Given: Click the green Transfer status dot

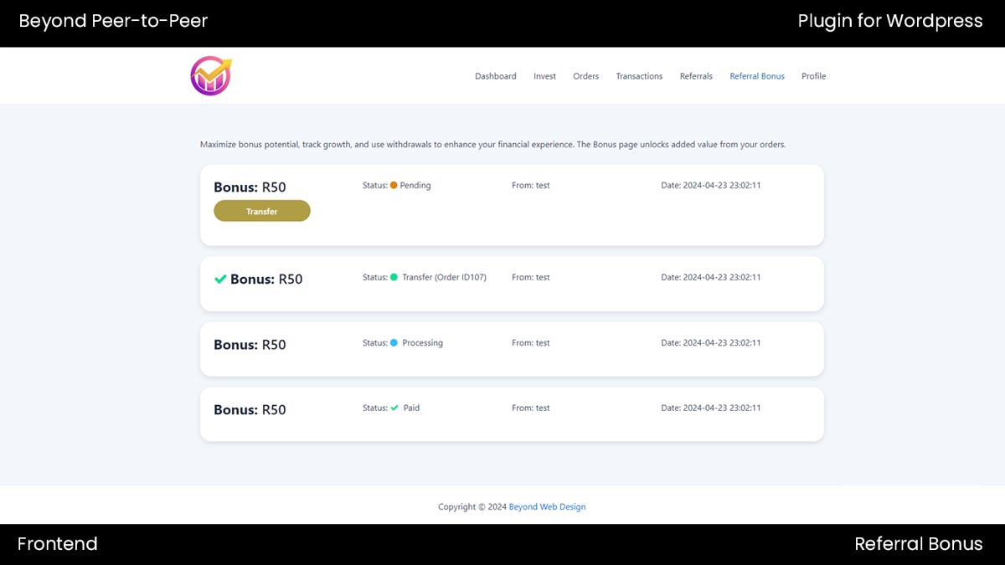Looking at the screenshot, I should (x=394, y=277).
